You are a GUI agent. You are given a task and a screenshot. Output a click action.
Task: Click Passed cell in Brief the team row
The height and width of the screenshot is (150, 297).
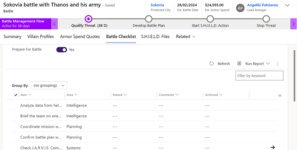click(x=115, y=116)
